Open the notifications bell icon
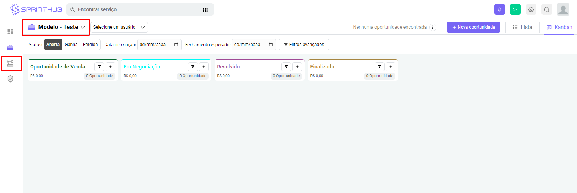The height and width of the screenshot is (193, 577). pyautogui.click(x=499, y=9)
